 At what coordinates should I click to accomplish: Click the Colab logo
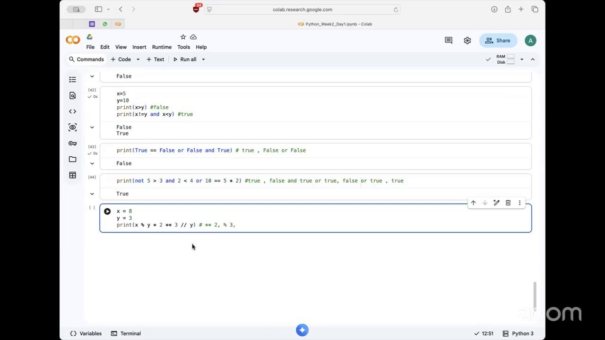pos(73,40)
